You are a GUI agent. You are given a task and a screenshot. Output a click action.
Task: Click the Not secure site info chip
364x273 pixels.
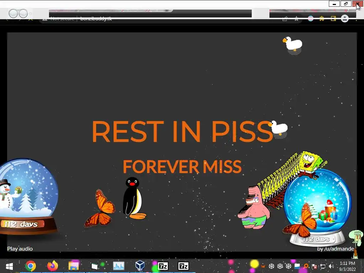(x=58, y=19)
